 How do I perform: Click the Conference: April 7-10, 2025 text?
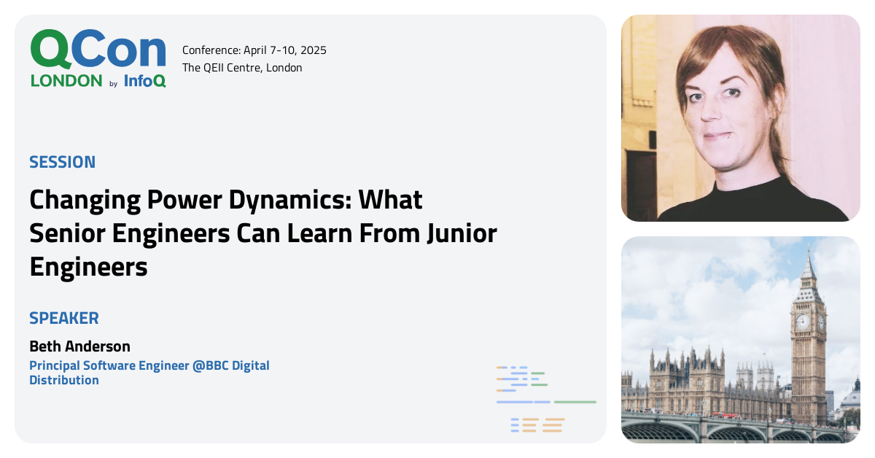pyautogui.click(x=254, y=50)
